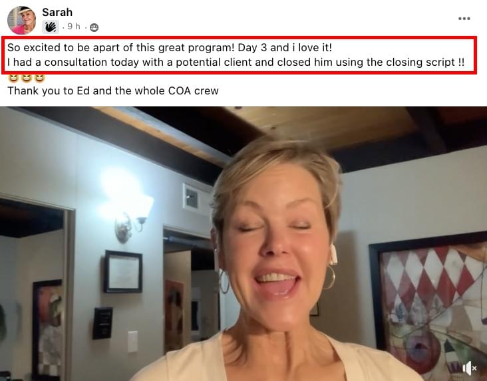Screen dimensions: 487x381
Task: Click the group audience privacy icon
Action: click(x=94, y=28)
